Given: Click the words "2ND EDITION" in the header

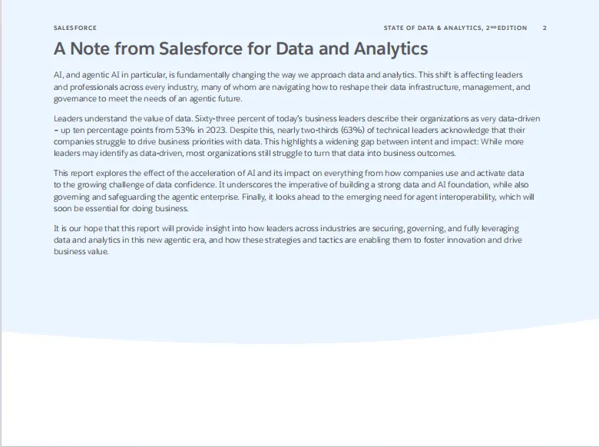Looking at the screenshot, I should coord(507,28).
